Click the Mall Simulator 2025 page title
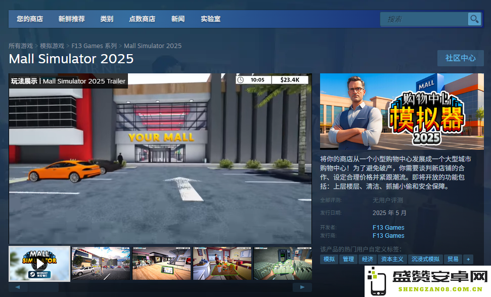The width and height of the screenshot is (491, 297). tap(71, 59)
